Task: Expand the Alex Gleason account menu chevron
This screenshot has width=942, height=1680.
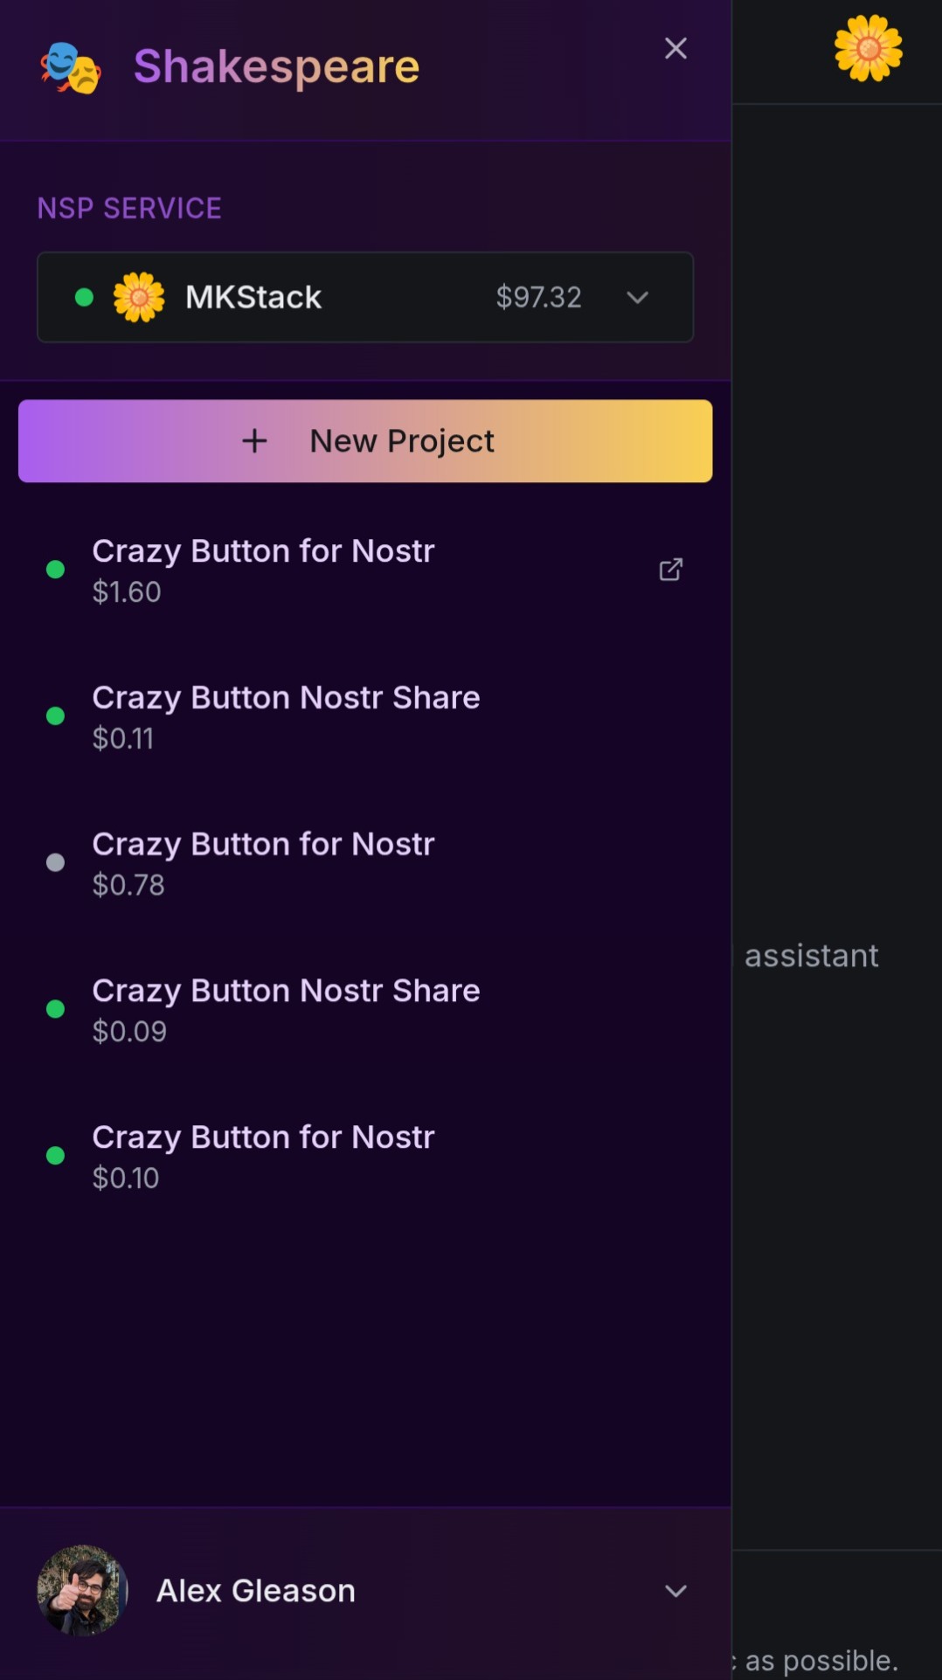Action: click(x=675, y=1591)
